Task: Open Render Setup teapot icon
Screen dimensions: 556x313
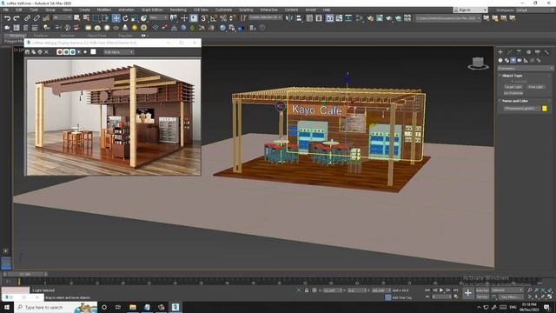Action: tap(370, 17)
